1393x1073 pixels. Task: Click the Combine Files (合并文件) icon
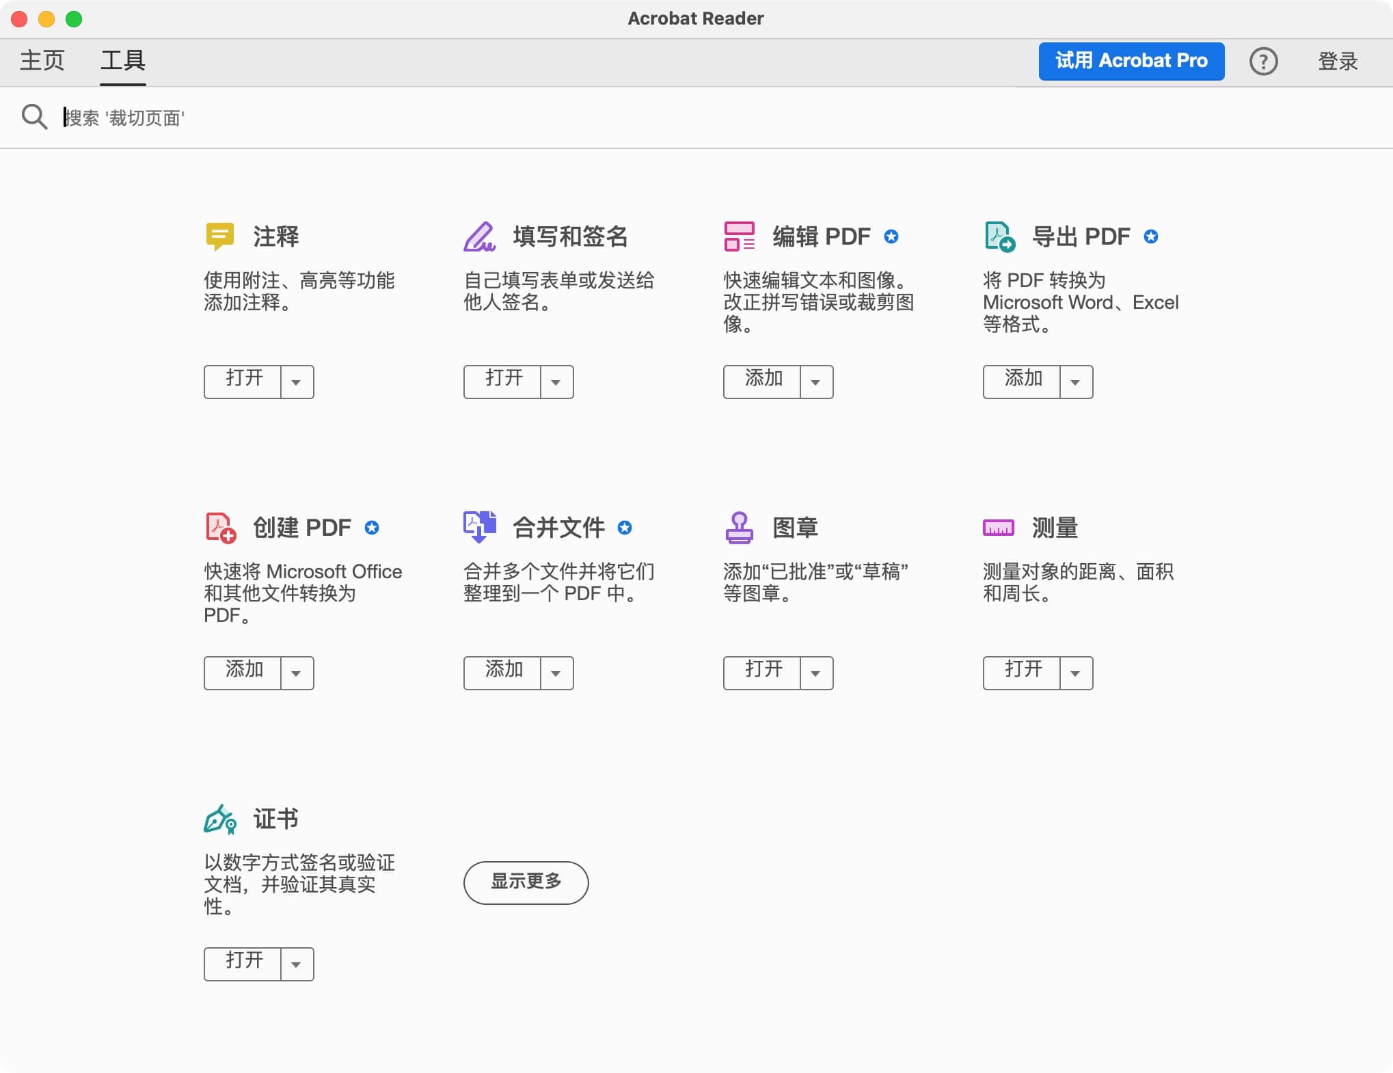(479, 528)
